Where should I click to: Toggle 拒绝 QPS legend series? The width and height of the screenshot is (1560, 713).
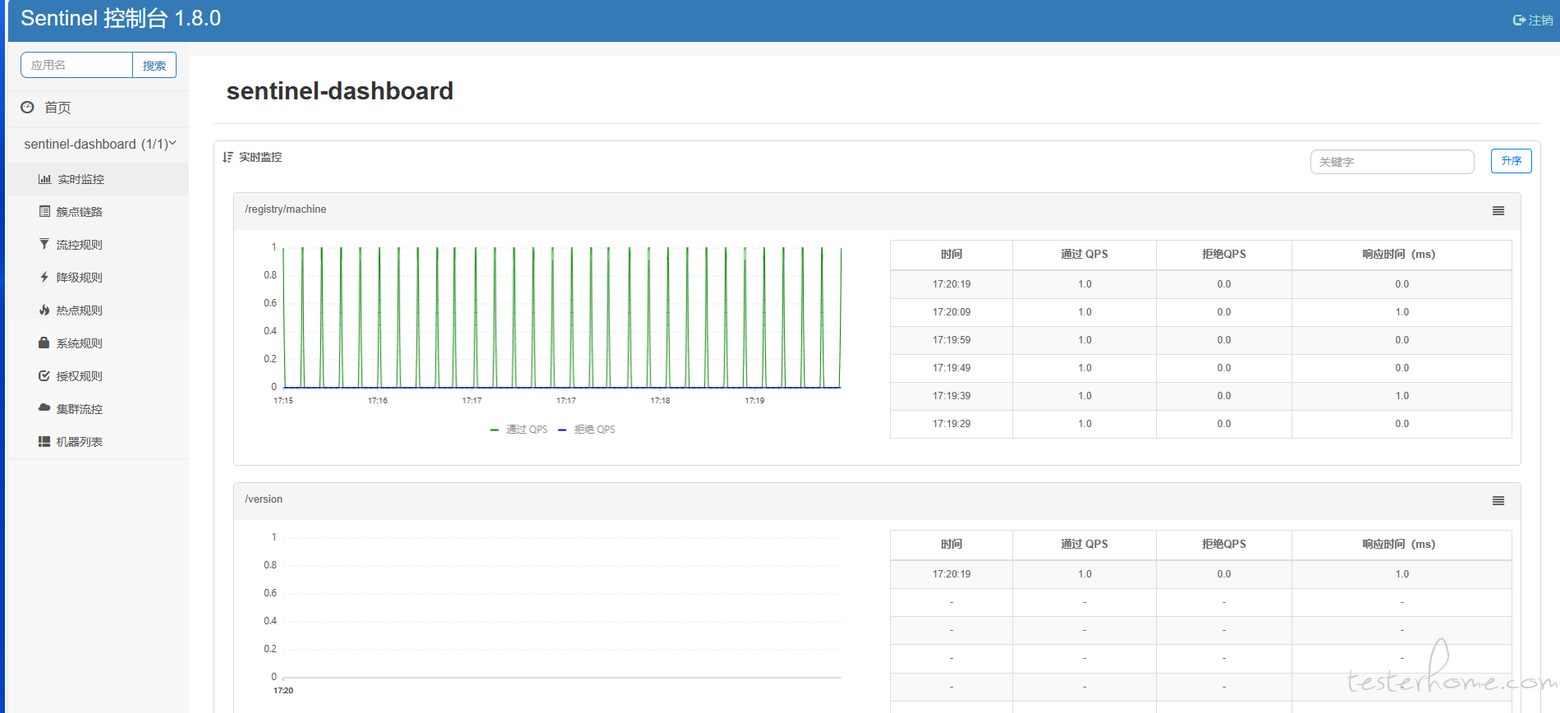(x=587, y=430)
